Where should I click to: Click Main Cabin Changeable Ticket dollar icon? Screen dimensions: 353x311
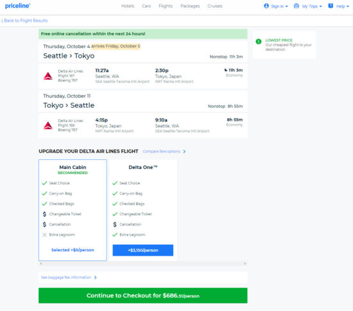(x=44, y=214)
